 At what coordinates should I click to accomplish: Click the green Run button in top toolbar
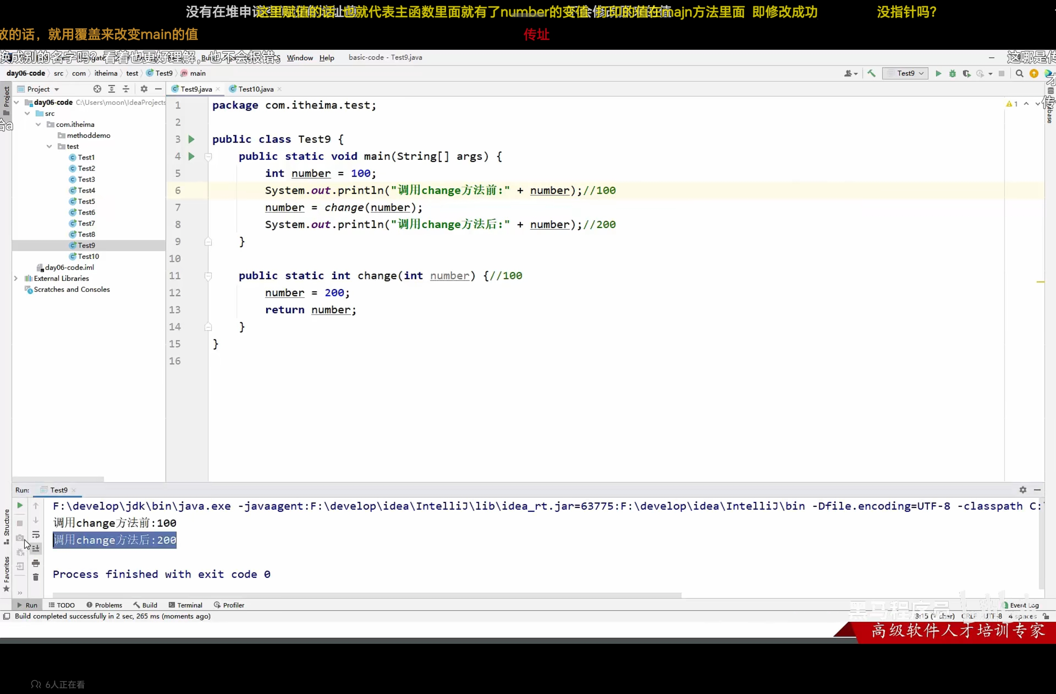pos(938,73)
